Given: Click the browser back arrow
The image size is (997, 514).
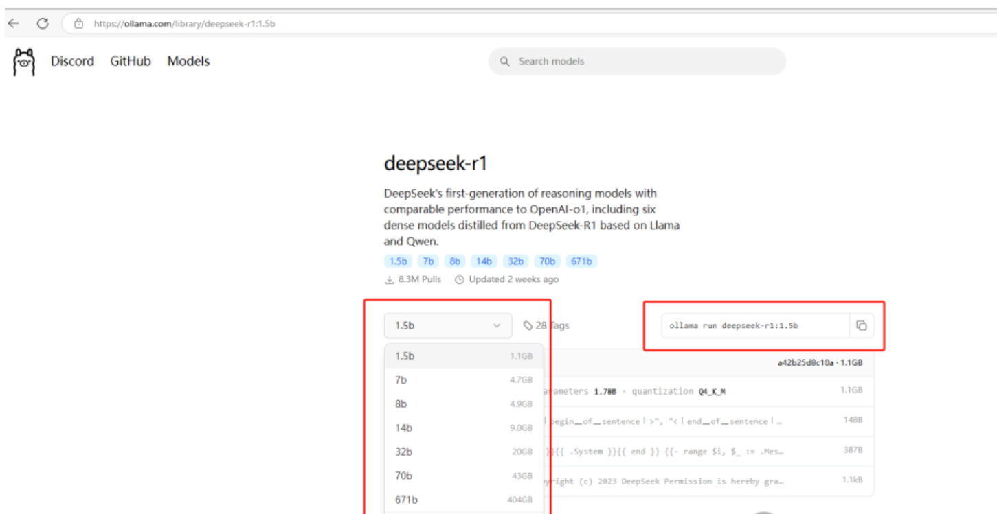Looking at the screenshot, I should coord(12,23).
